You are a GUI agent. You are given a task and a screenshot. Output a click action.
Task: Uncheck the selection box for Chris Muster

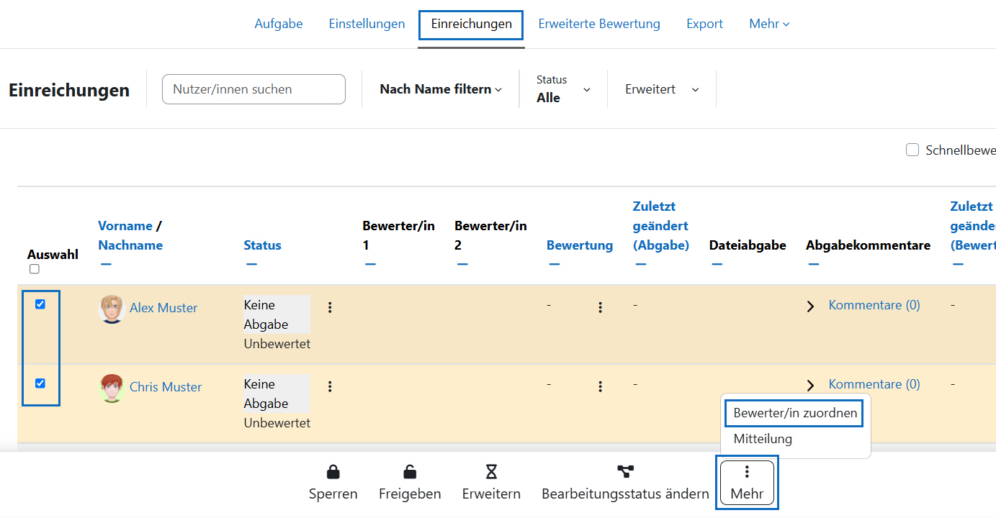[x=40, y=383]
